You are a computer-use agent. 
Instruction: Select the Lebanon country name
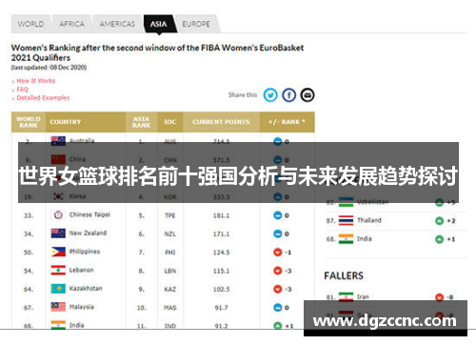point(82,270)
